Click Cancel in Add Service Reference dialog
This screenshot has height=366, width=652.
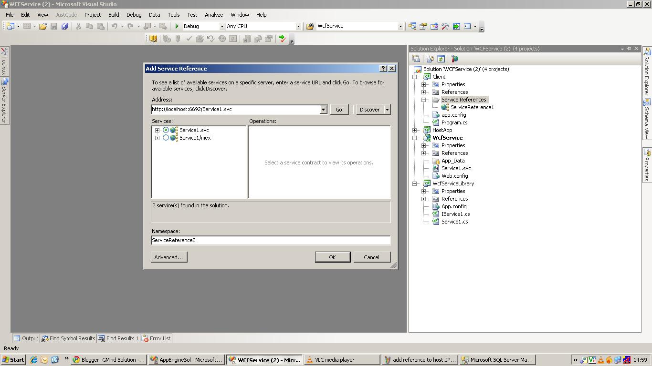[x=371, y=257]
